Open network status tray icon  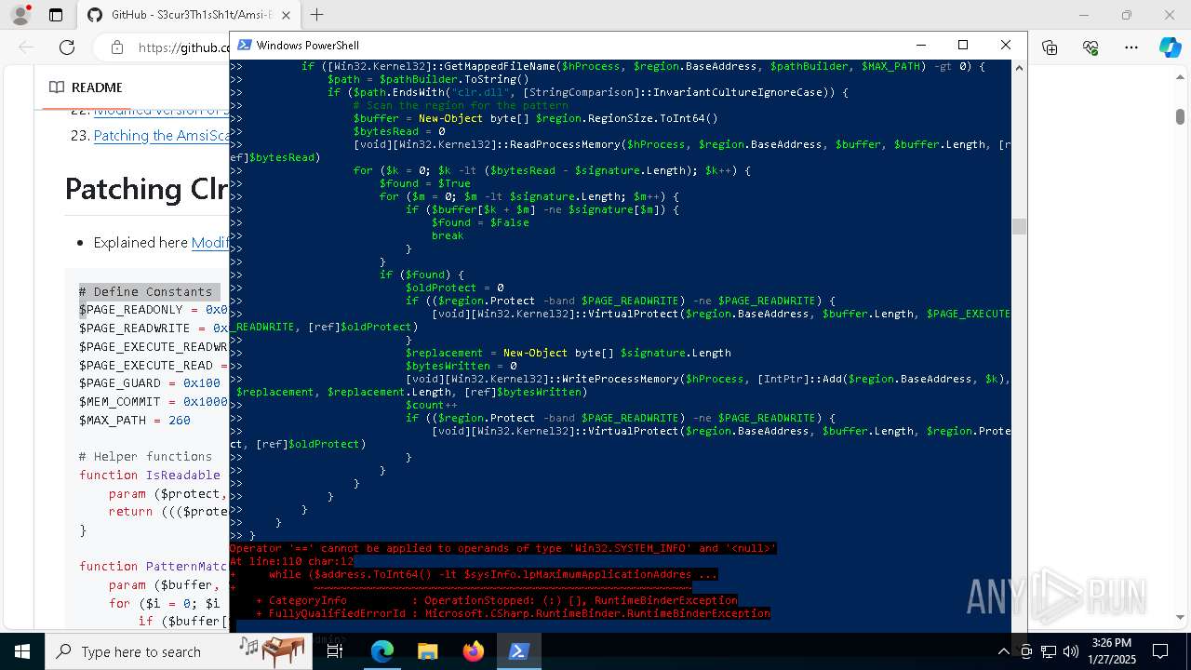coord(1049,651)
